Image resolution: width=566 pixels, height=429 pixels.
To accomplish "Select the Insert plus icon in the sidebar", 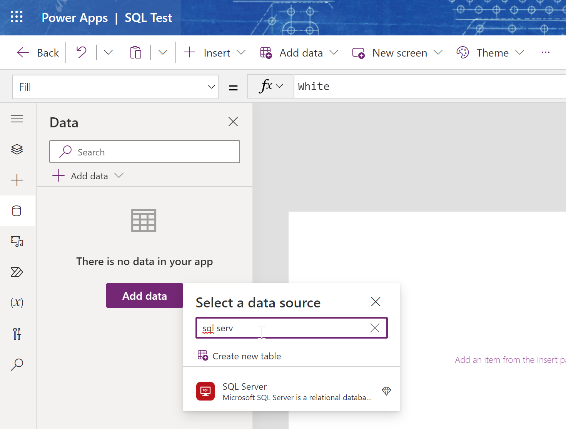I will pyautogui.click(x=17, y=180).
